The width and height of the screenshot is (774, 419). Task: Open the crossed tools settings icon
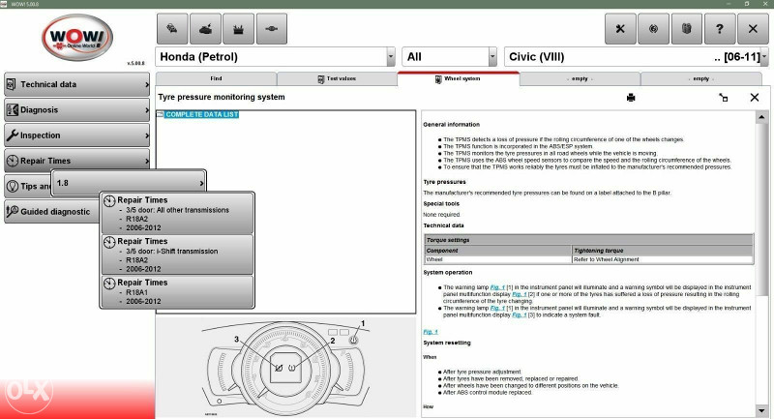[x=620, y=29]
